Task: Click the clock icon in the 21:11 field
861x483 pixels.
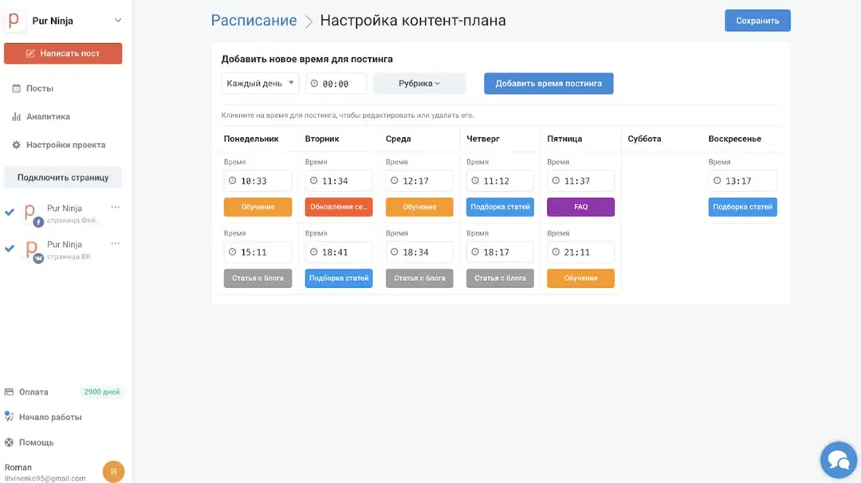Action: (x=556, y=251)
